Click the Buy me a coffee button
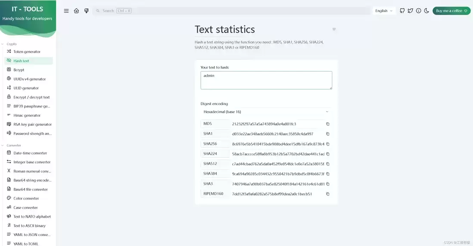 (451, 11)
